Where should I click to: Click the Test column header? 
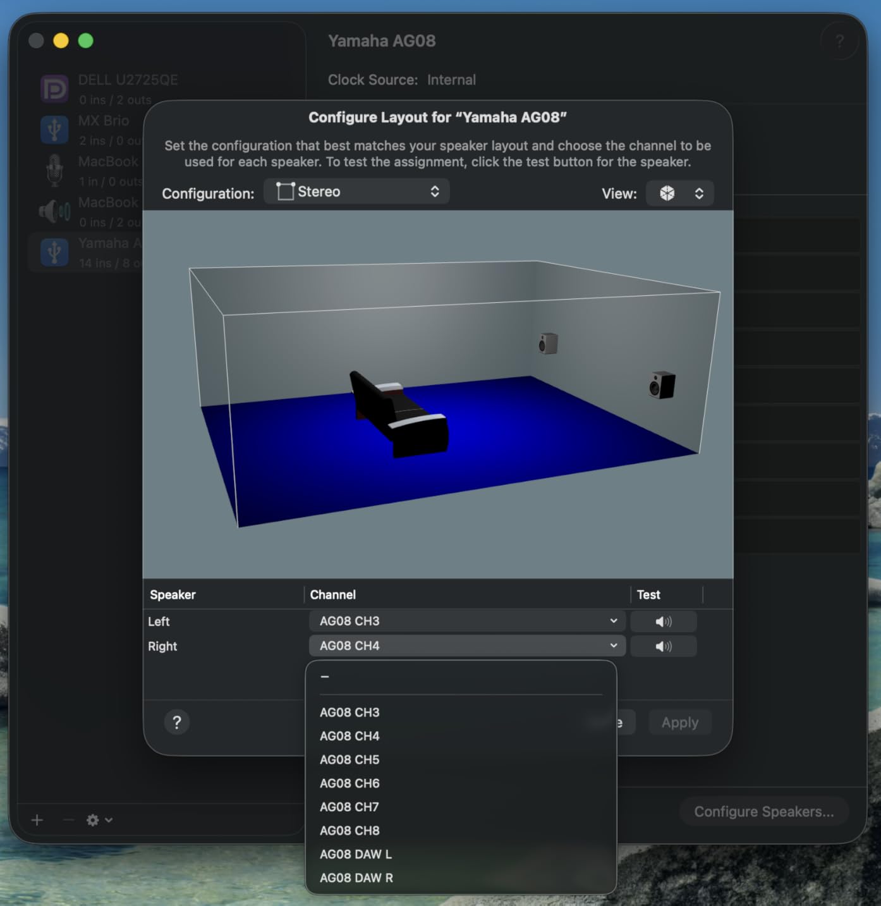(648, 595)
